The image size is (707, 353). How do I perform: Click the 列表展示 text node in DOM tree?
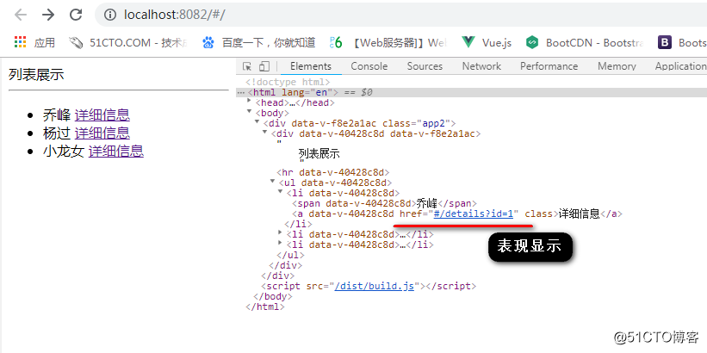(319, 154)
